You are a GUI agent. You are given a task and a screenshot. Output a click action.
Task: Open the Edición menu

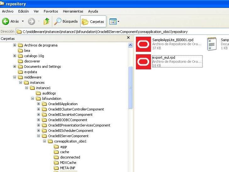point(23,11)
